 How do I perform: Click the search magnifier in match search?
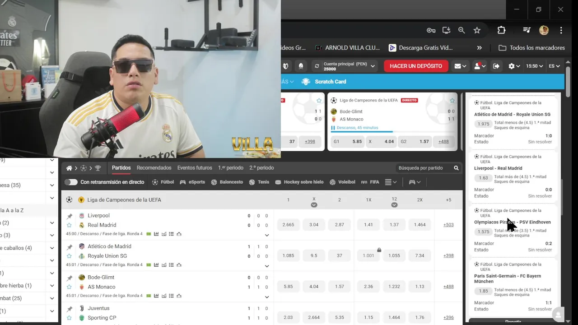(456, 168)
